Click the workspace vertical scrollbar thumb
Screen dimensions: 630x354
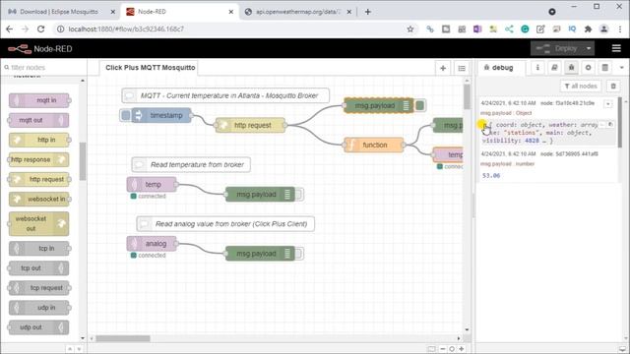(467, 97)
